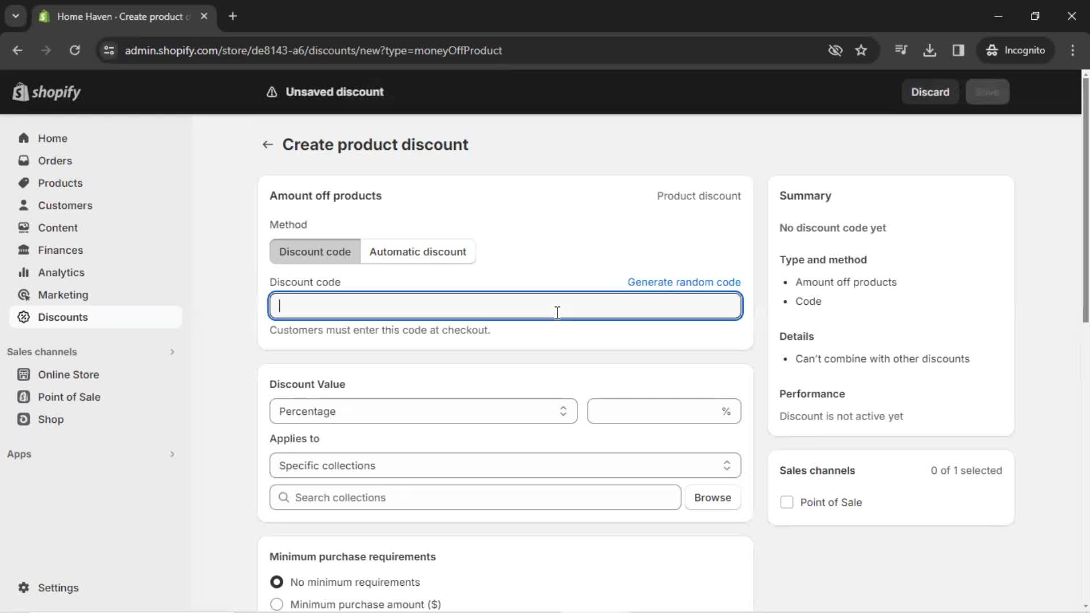This screenshot has height=613, width=1090.
Task: Expand Sales channels sidebar expander
Action: coord(172,352)
